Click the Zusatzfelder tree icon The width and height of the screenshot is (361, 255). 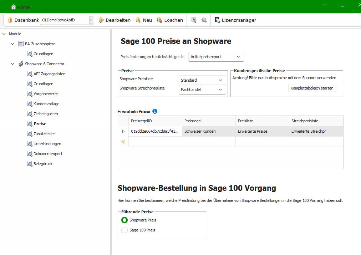coord(30,134)
